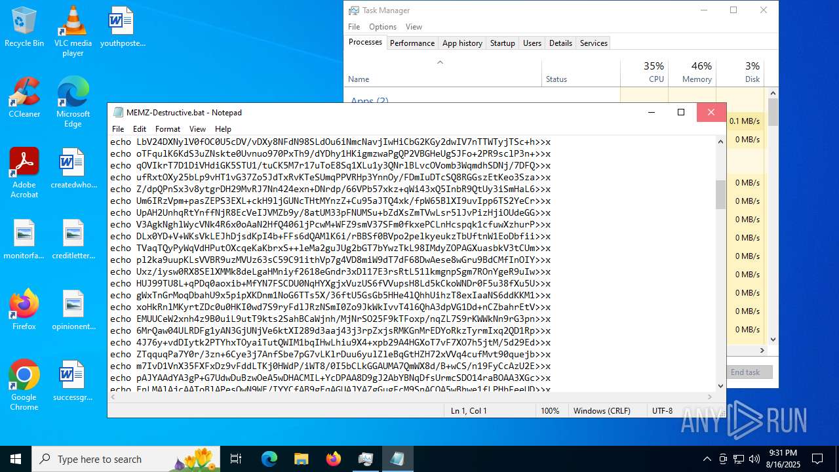The height and width of the screenshot is (472, 839).
Task: Open the createdwho Word document icon
Action: [73, 168]
